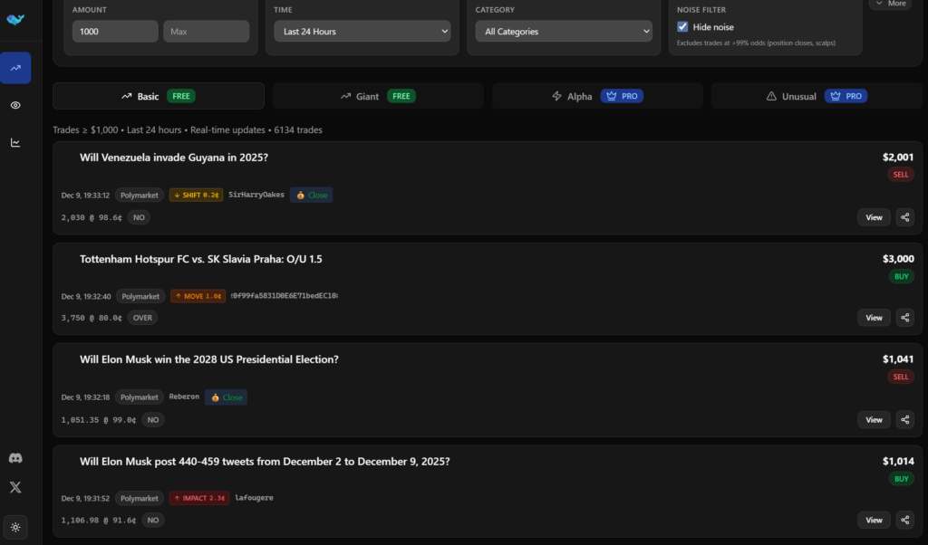
Task: Open the X (Twitter) link icon
Action: pos(15,487)
